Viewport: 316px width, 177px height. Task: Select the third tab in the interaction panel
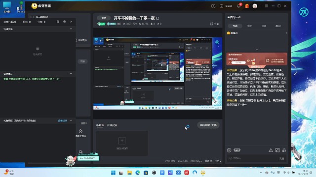click(264, 26)
